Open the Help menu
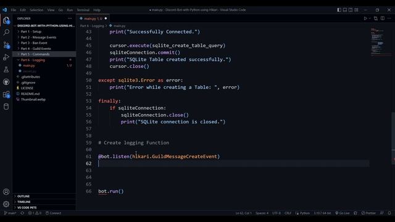395x222 pixels. click(97, 10)
